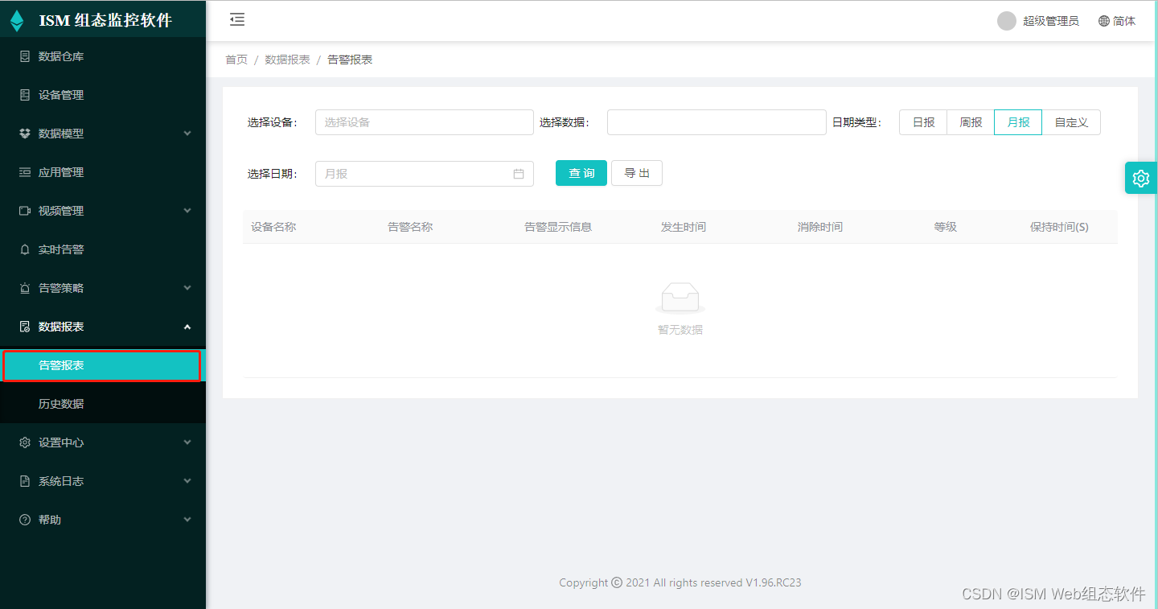Screen dimensions: 1158x609
Task: Click the 首页 breadcrumb link
Action: pos(236,59)
